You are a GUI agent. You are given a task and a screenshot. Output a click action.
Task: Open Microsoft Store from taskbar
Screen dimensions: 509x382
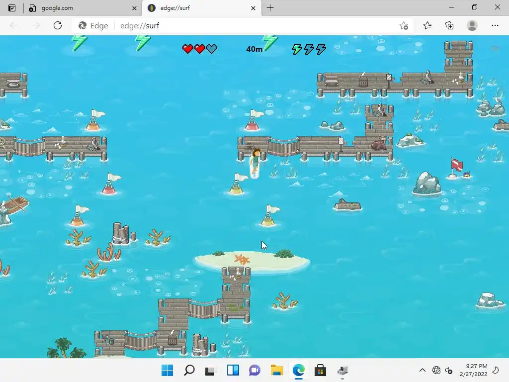320,370
